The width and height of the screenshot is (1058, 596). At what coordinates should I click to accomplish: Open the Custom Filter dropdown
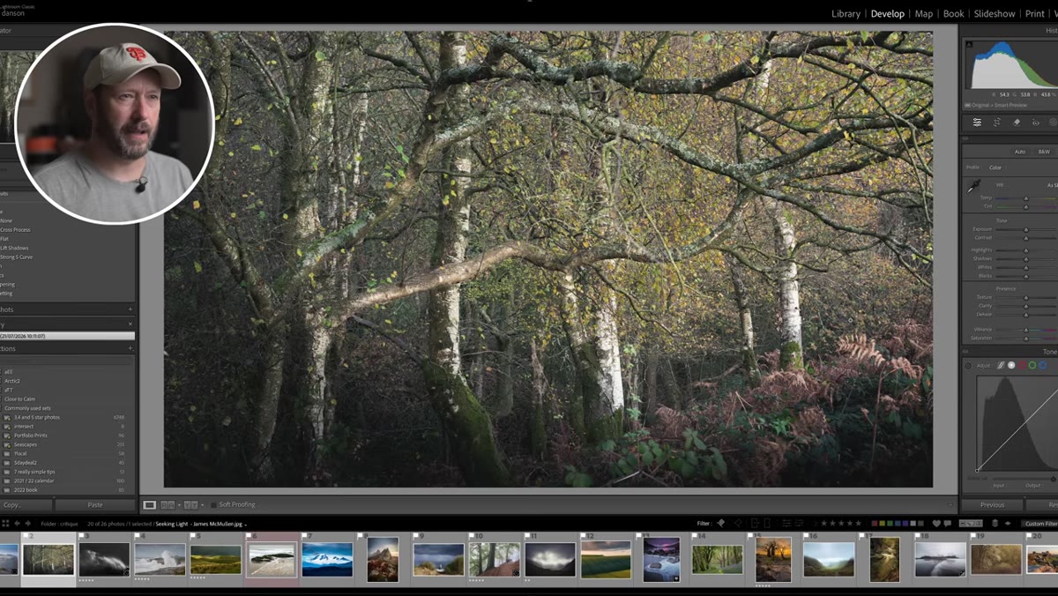(1041, 524)
